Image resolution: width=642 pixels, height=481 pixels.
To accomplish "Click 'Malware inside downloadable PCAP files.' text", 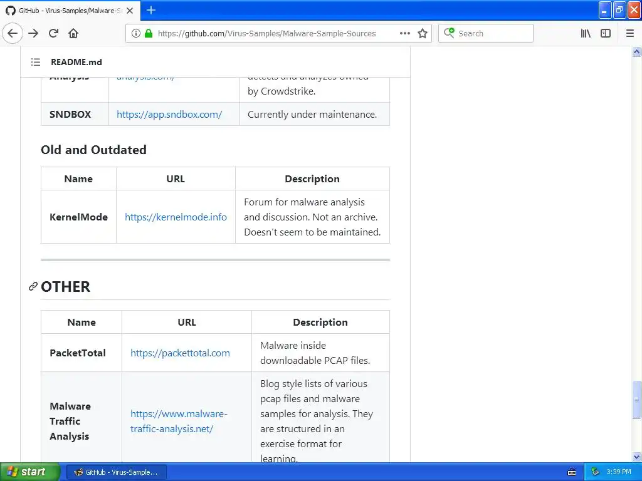I will point(315,353).
